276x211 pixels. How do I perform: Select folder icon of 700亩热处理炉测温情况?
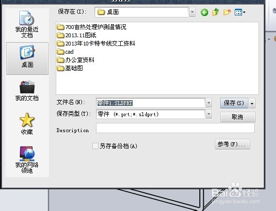tap(61, 27)
